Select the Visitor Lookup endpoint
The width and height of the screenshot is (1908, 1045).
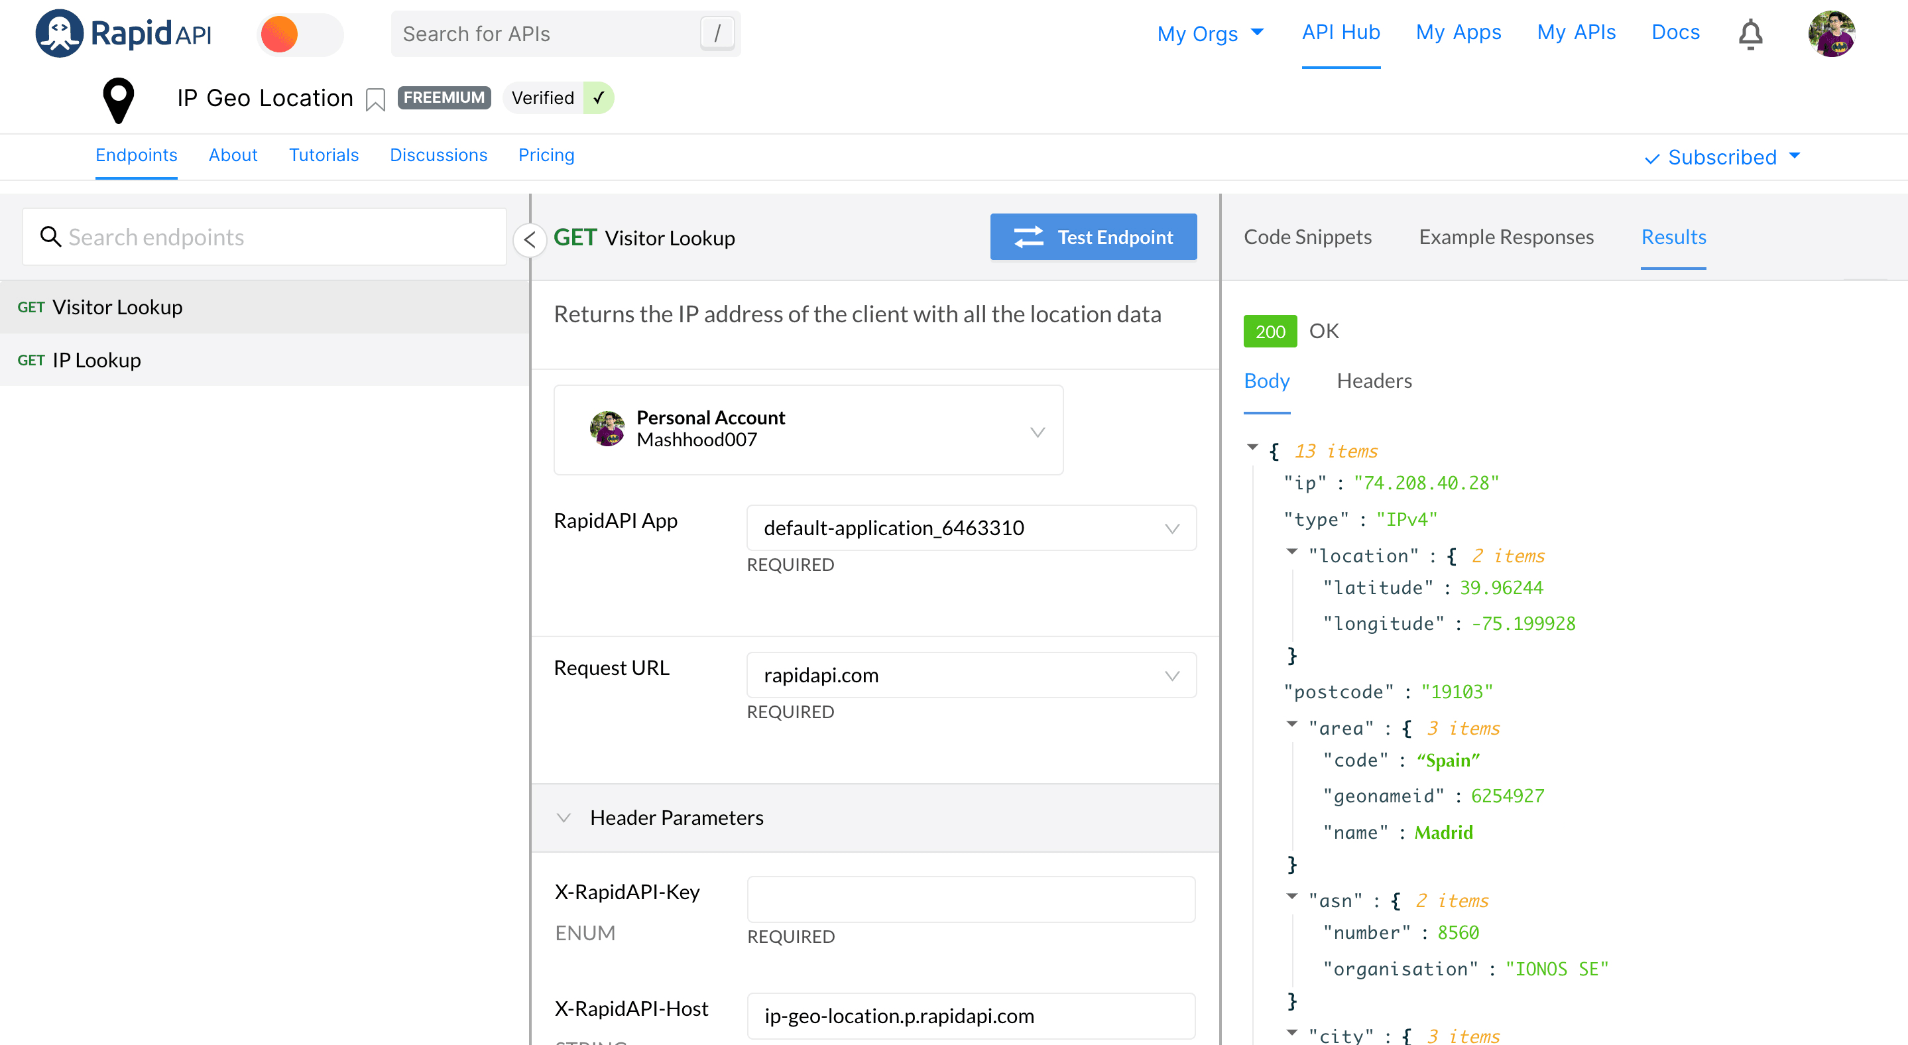265,306
